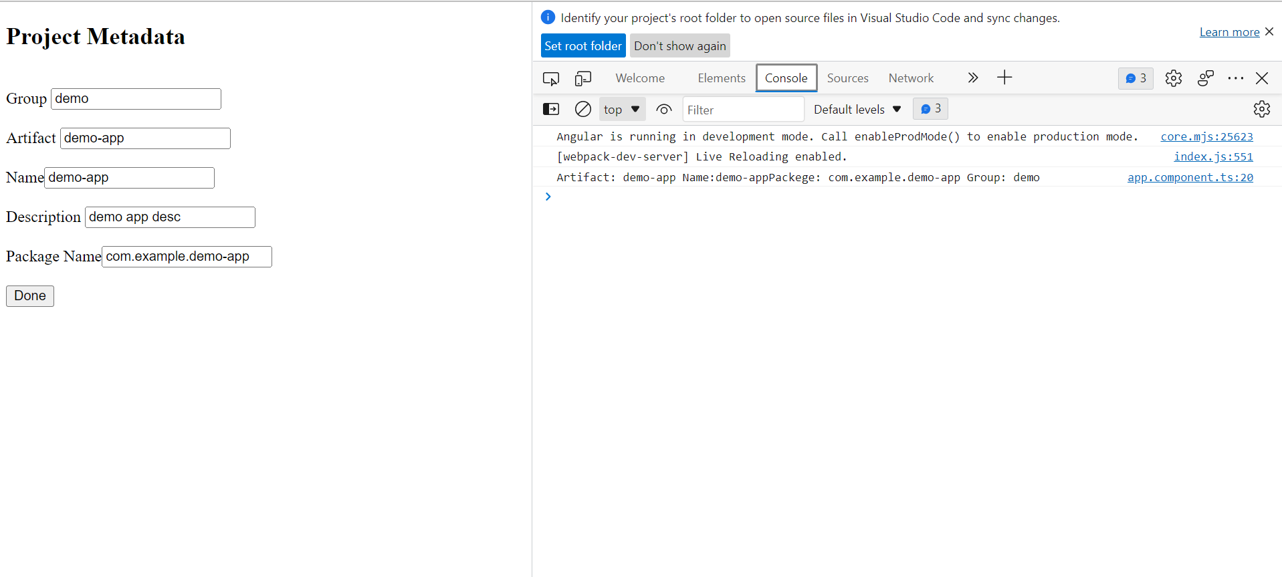Switch to the Elements tab

pos(722,78)
